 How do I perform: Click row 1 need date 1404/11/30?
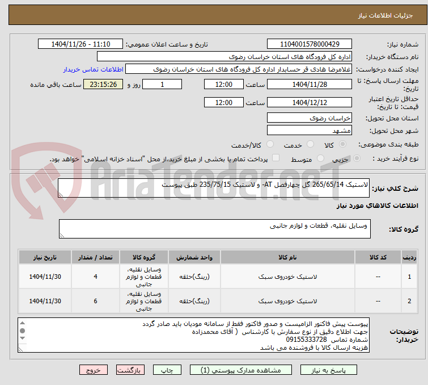[x=45, y=277]
